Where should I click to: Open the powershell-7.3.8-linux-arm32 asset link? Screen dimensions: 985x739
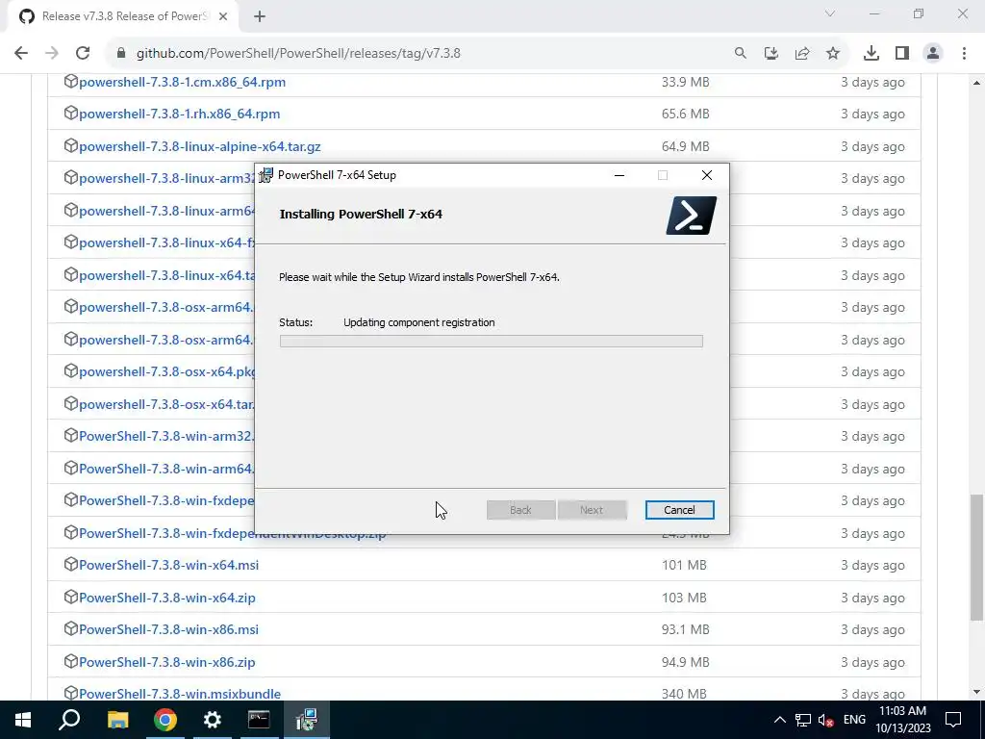click(167, 178)
